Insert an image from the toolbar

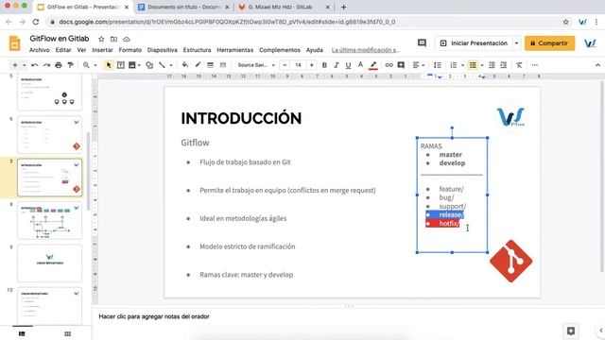click(132, 65)
